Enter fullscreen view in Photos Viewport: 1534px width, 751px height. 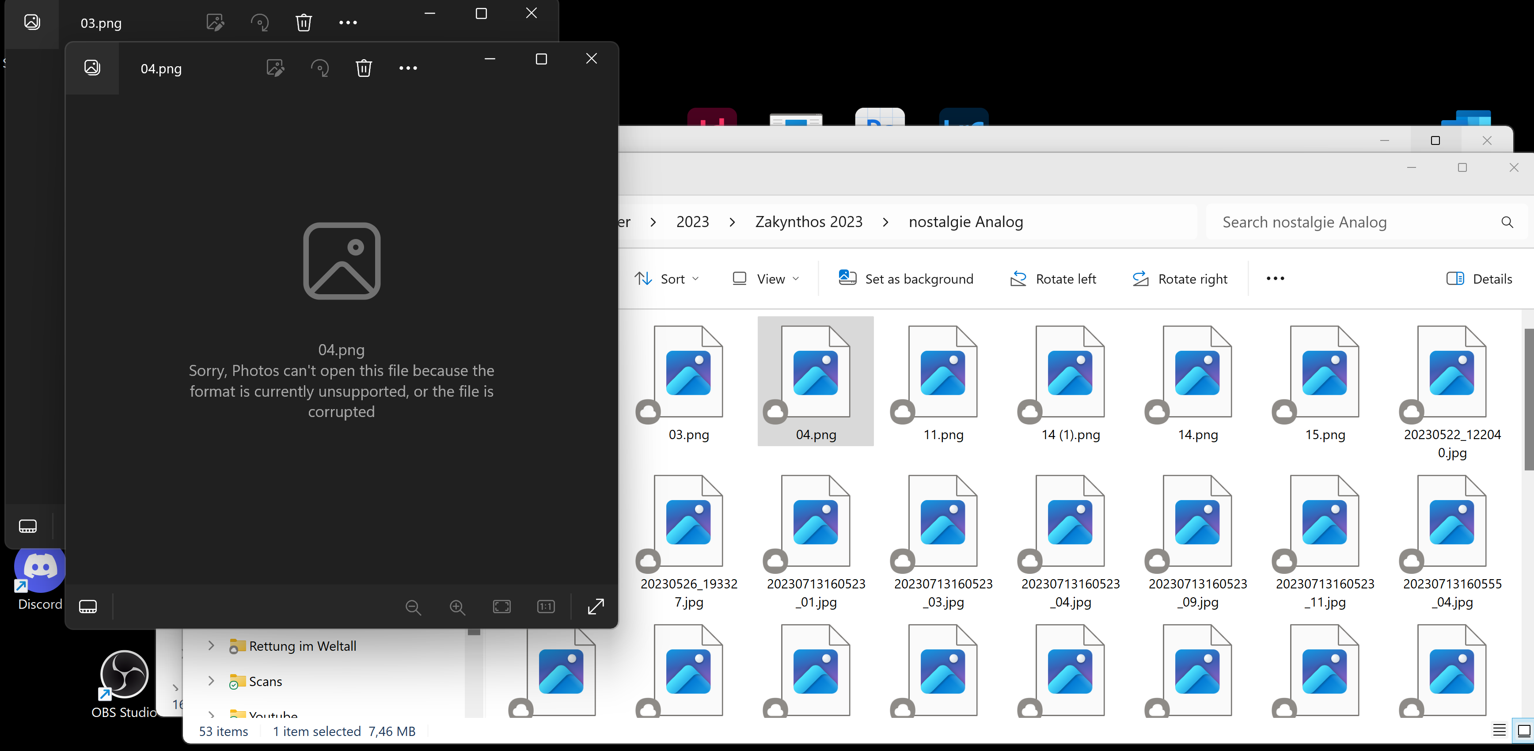(x=596, y=607)
